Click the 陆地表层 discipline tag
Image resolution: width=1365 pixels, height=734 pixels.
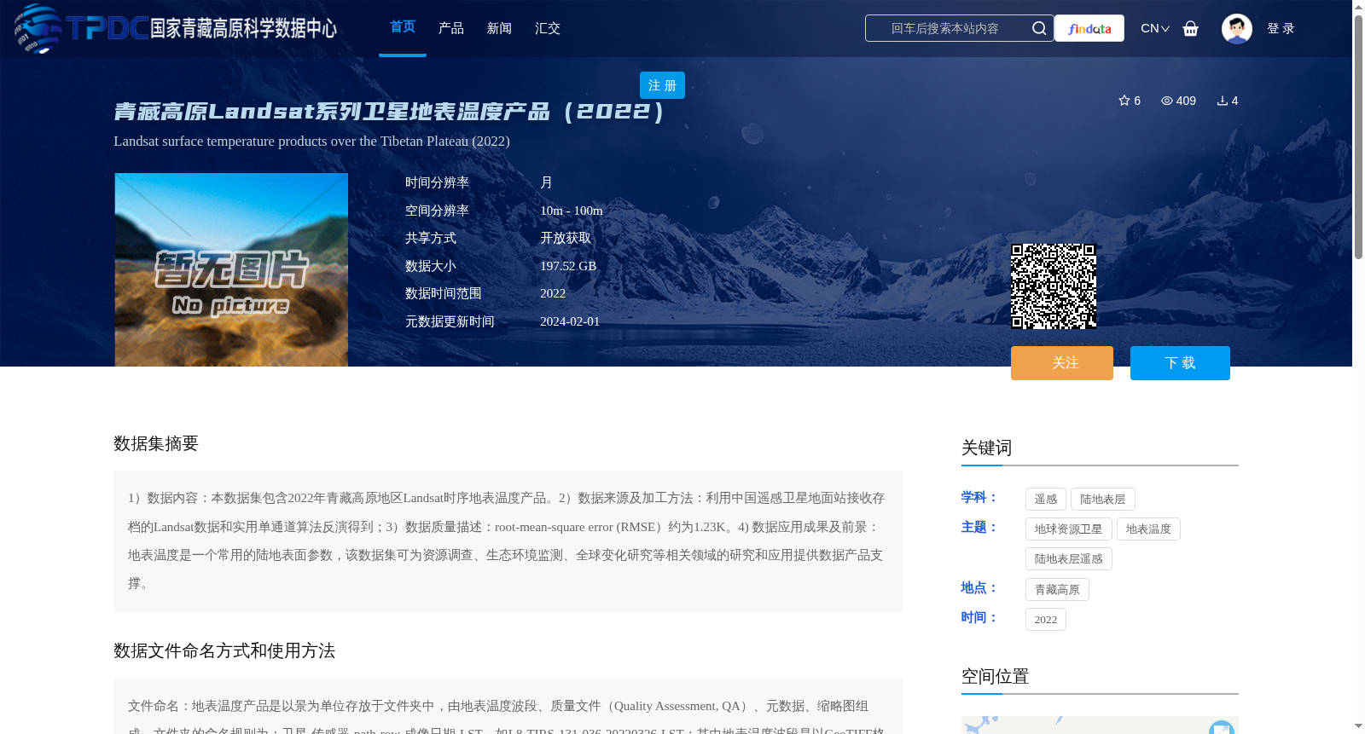pos(1103,500)
